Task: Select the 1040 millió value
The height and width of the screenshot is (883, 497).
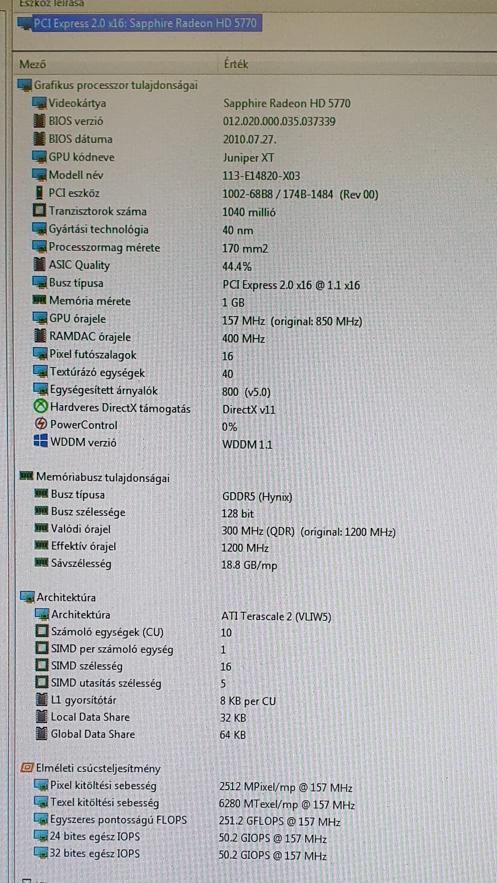Action: tap(249, 212)
